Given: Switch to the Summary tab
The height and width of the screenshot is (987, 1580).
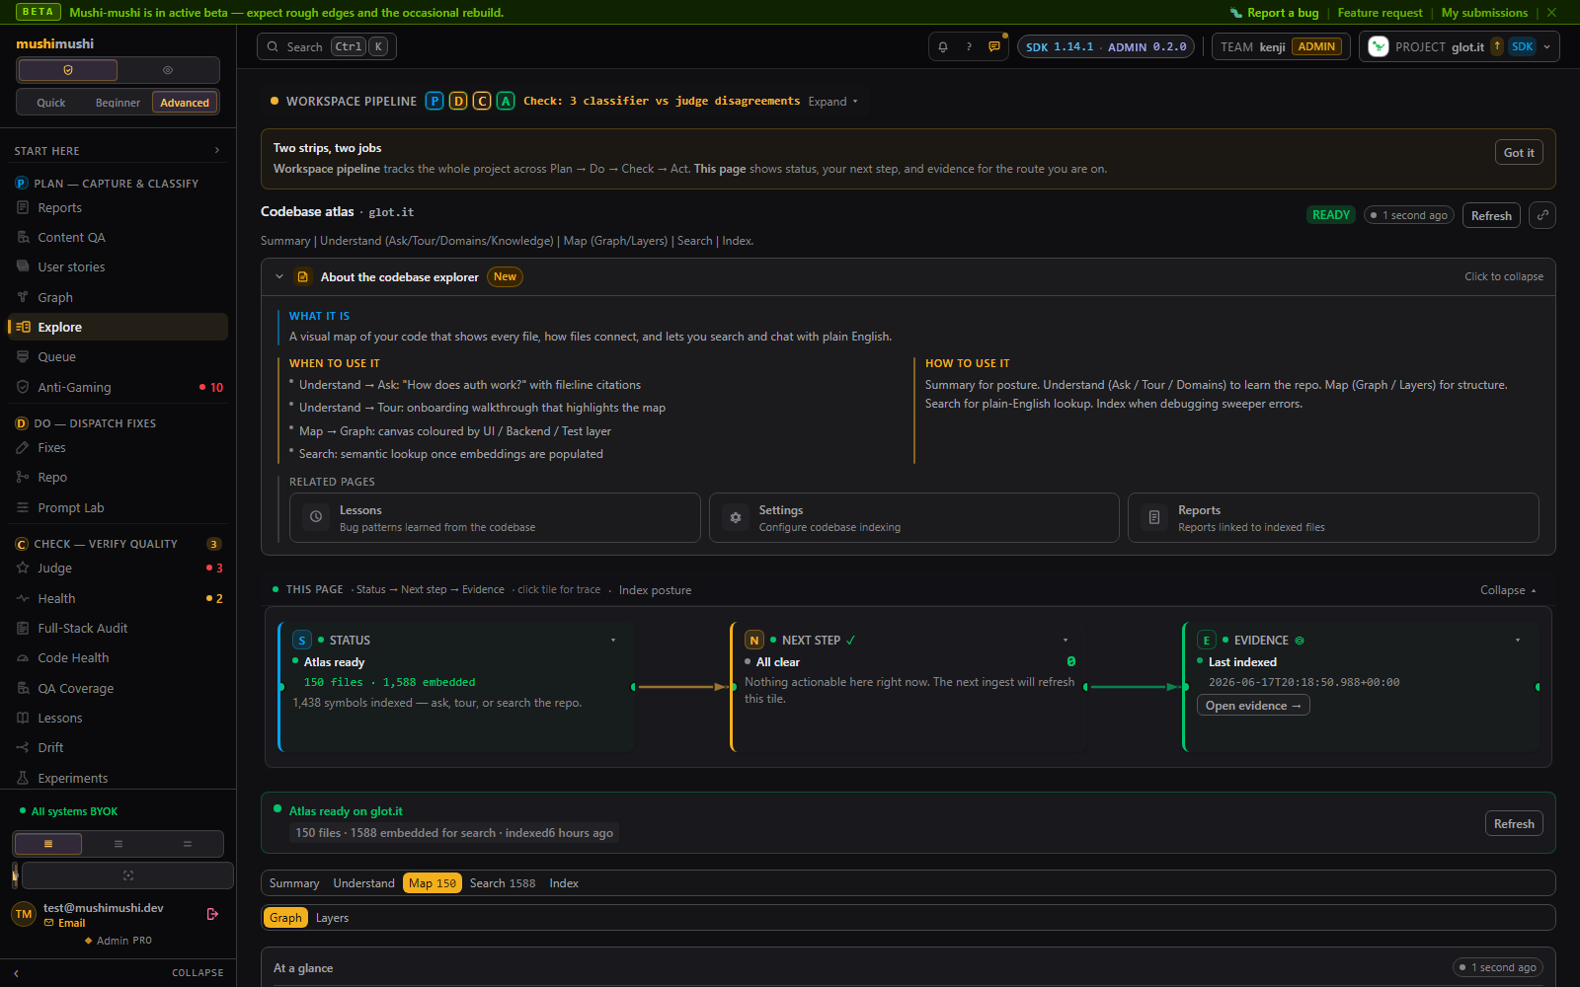Looking at the screenshot, I should pos(294,883).
